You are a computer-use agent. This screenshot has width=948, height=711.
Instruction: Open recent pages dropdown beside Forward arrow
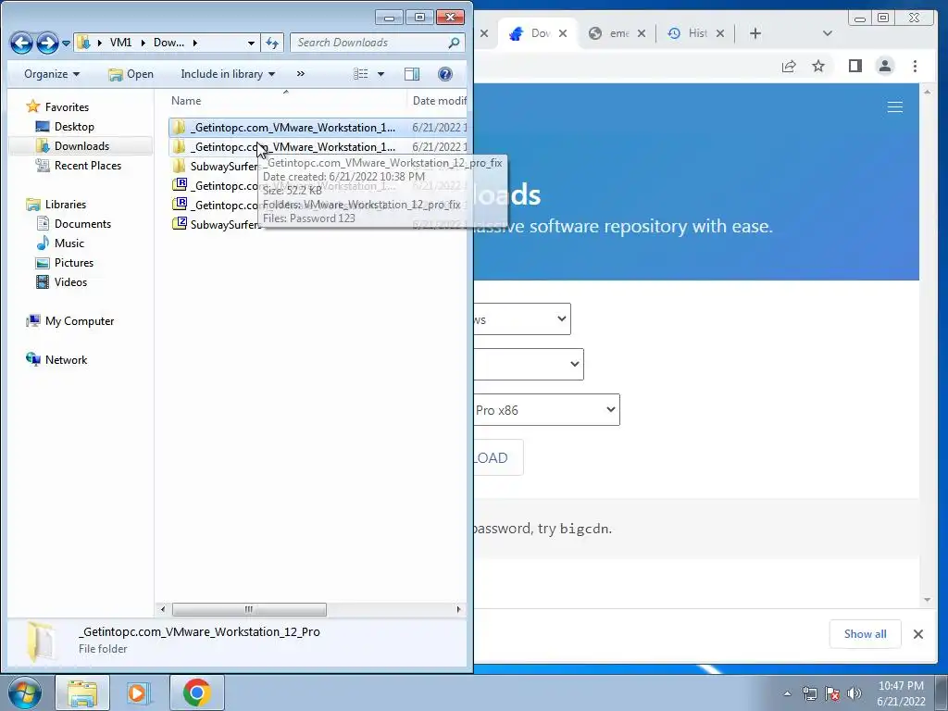click(x=67, y=43)
